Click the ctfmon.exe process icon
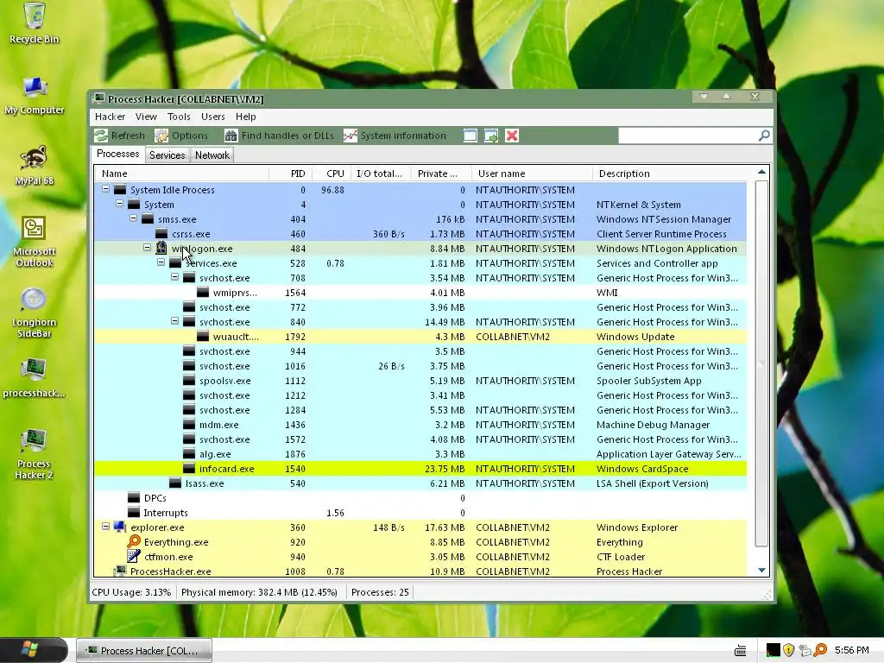 pos(134,557)
